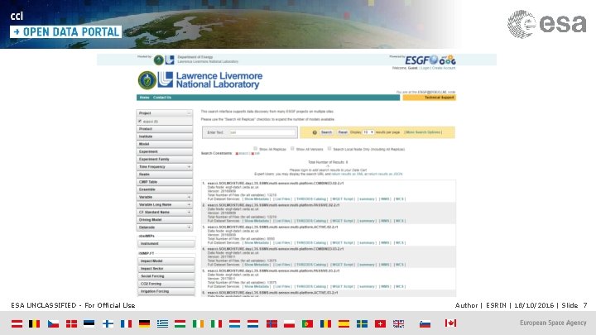Screen dimensions: 596x335
Task: Click the Login link
Action: pyautogui.click(x=425, y=68)
